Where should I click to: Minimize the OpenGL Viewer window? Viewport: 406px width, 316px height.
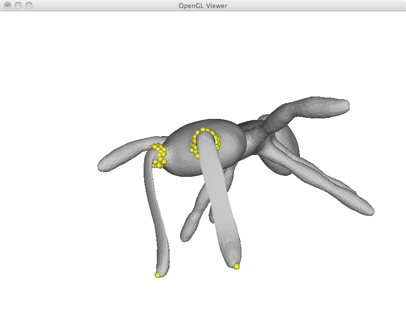pyautogui.click(x=18, y=6)
